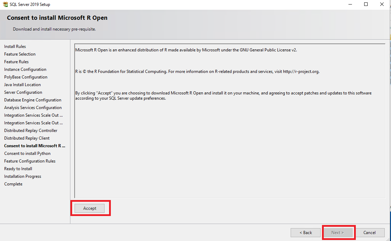Click the Next > button

[338, 233]
